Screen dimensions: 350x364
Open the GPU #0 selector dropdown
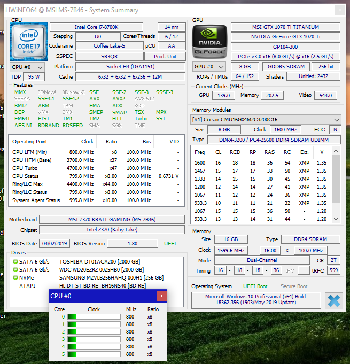(x=209, y=67)
